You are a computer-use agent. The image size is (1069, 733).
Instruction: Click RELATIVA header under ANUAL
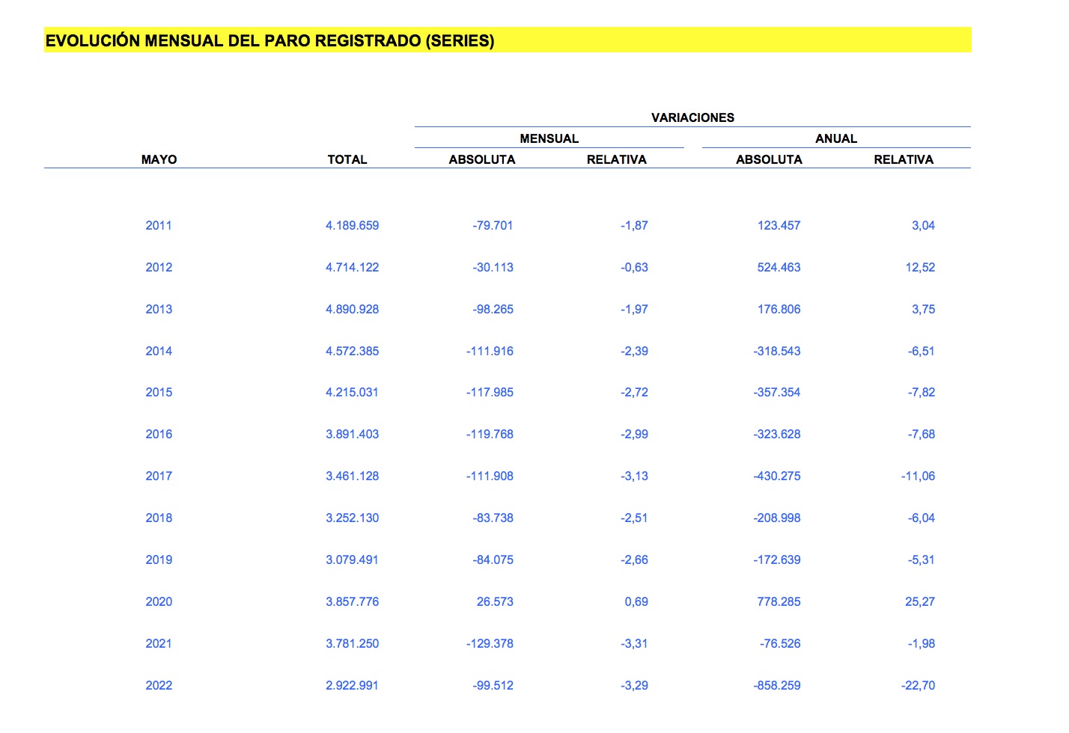[x=903, y=159]
